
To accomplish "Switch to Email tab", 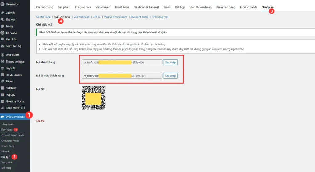I will coord(167,7).
